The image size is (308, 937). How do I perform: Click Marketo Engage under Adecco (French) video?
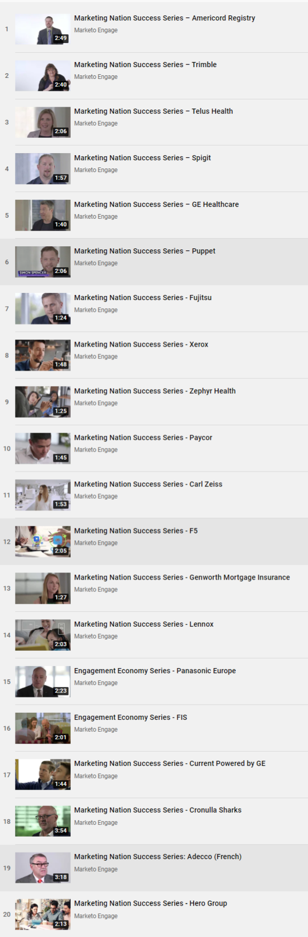pos(96,869)
